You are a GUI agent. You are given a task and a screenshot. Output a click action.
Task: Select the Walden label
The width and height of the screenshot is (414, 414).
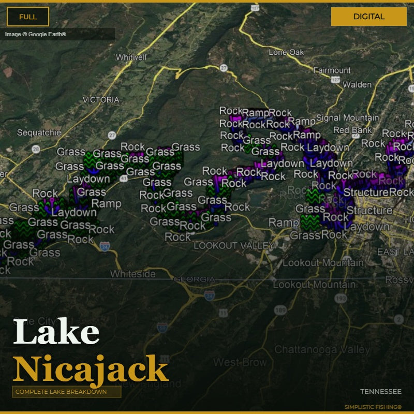pyautogui.click(x=357, y=84)
